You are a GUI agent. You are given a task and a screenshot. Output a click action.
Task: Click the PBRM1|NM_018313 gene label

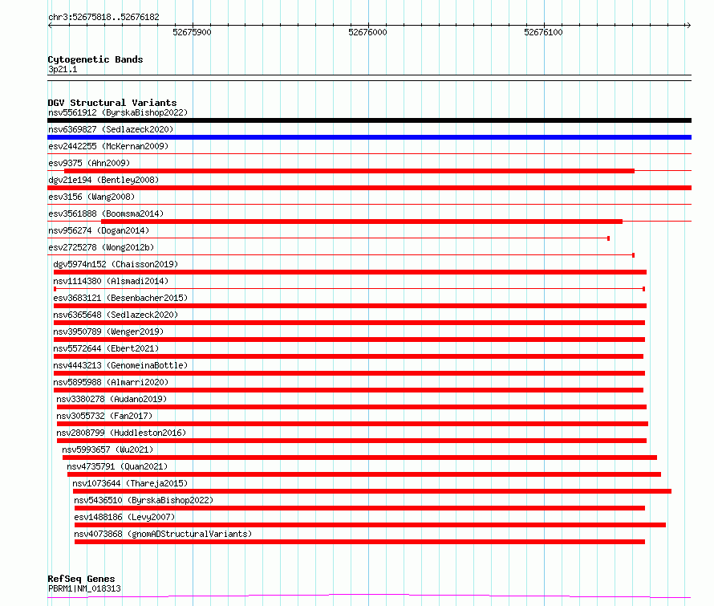(x=85, y=588)
